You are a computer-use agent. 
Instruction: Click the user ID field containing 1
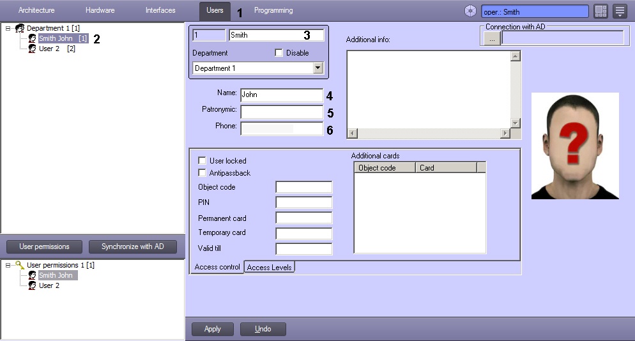(x=209, y=35)
